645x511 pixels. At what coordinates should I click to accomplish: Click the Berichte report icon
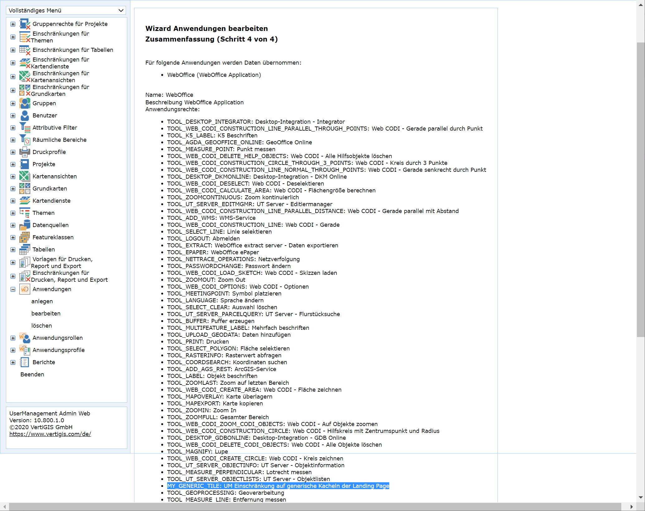coord(25,362)
